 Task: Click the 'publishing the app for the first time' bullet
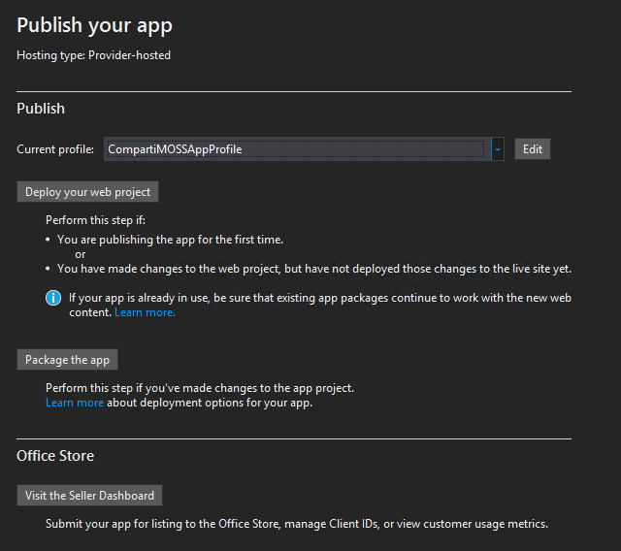pos(170,240)
